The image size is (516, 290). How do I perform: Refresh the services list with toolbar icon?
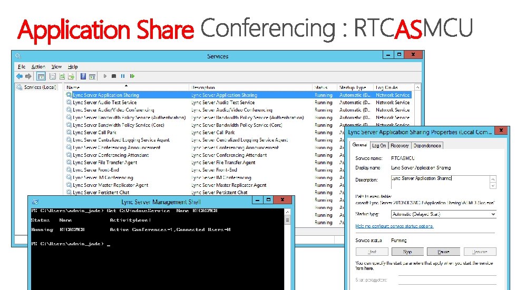coord(62,76)
